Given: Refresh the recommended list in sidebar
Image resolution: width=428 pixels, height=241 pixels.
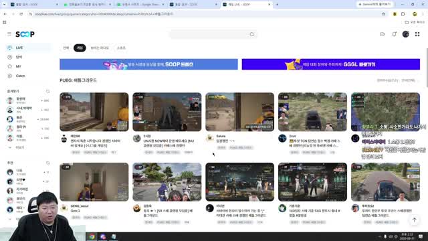Looking at the screenshot, I should point(47,163).
